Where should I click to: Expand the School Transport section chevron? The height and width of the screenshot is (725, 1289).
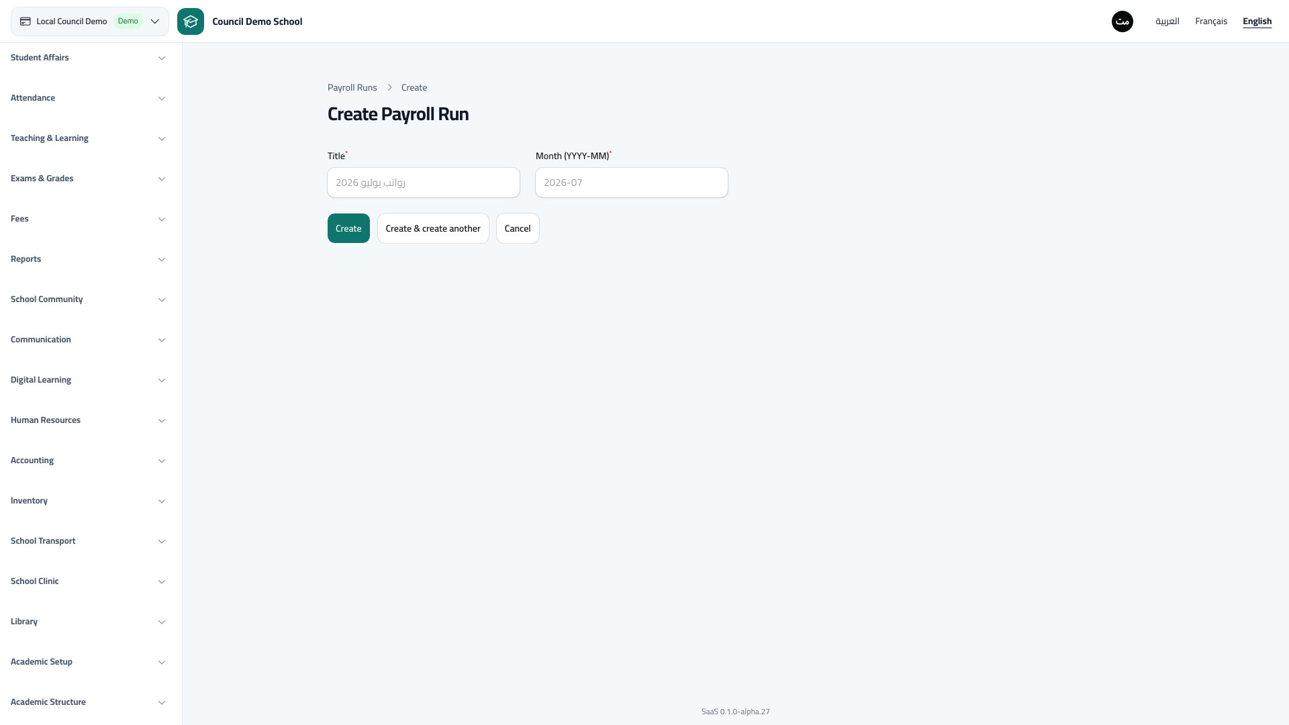[162, 542]
